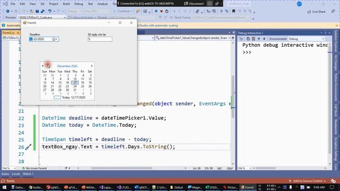
Task: Click the account badge icon at top right
Action: pyautogui.click(x=299, y=4)
